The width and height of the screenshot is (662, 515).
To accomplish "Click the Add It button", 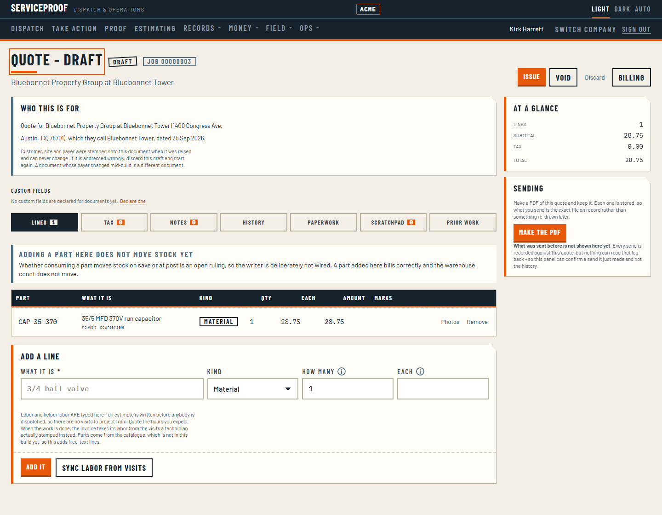I will [36, 468].
